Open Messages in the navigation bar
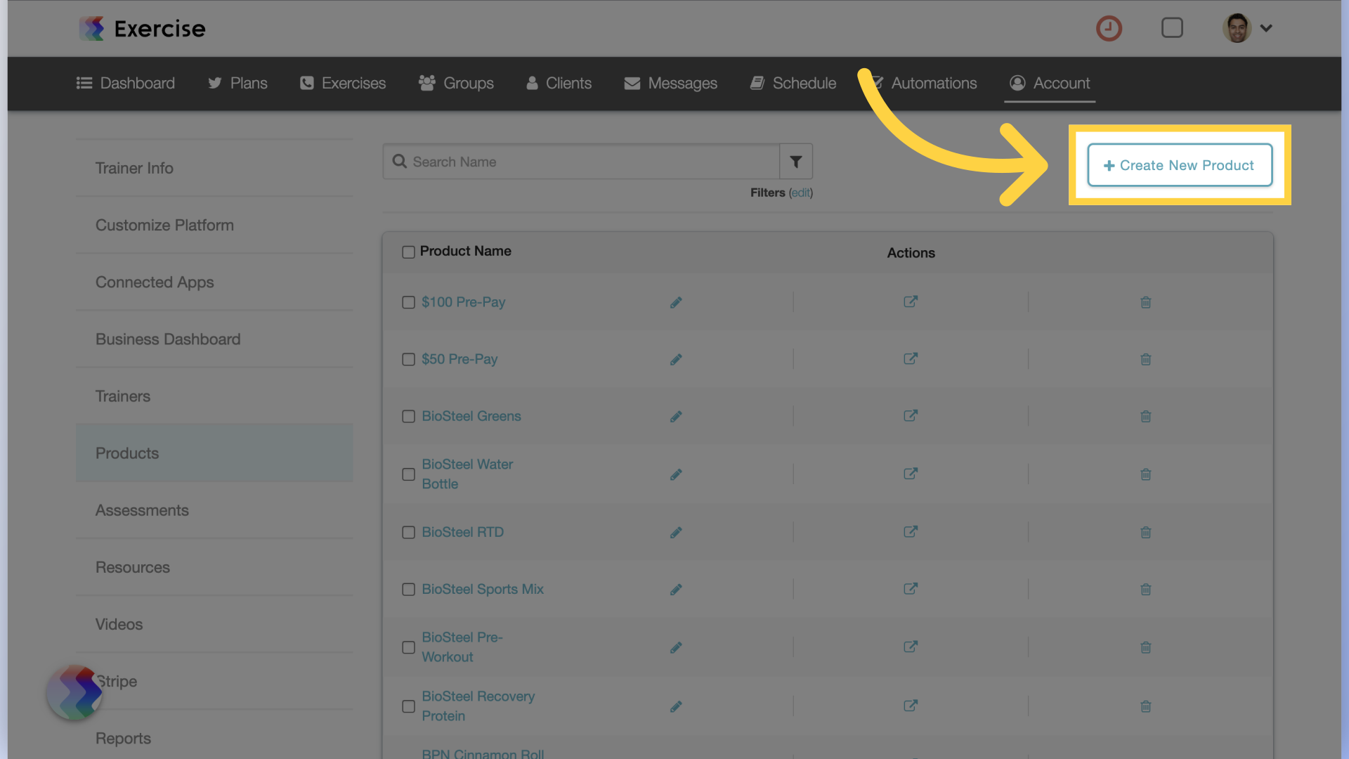The image size is (1349, 759). pyautogui.click(x=671, y=83)
